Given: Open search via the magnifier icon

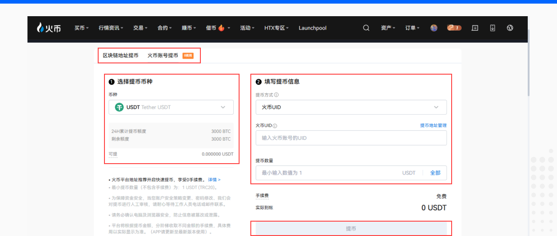Looking at the screenshot, I should coord(366,28).
